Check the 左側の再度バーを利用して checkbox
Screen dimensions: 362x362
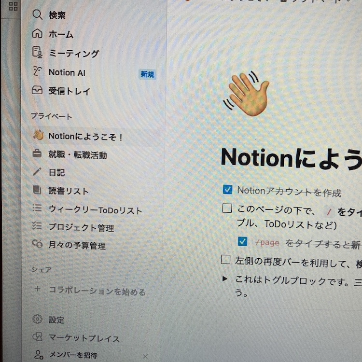(x=225, y=260)
